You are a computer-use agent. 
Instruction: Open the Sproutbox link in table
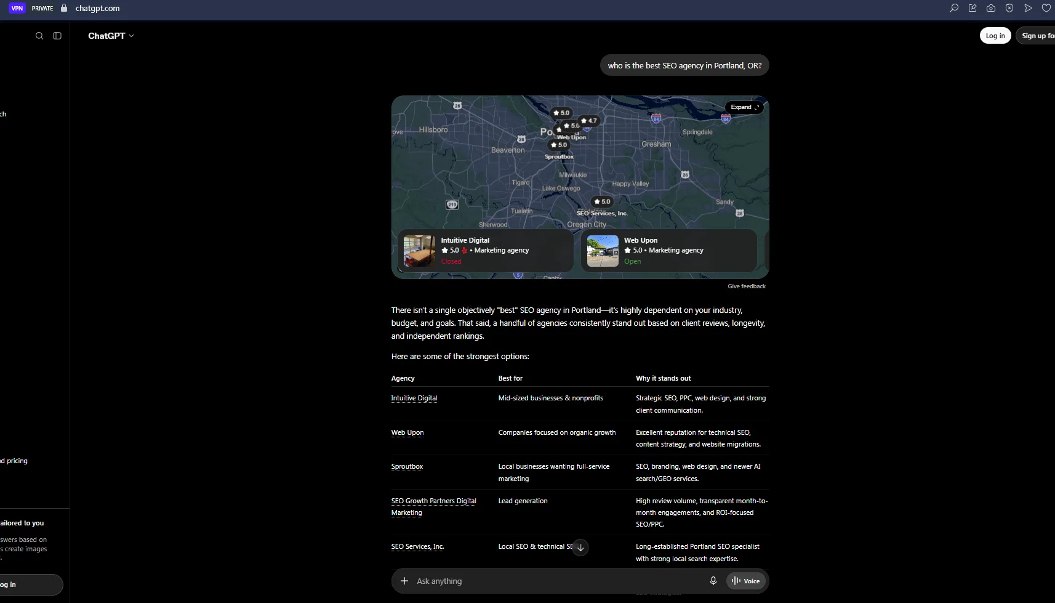tap(407, 467)
